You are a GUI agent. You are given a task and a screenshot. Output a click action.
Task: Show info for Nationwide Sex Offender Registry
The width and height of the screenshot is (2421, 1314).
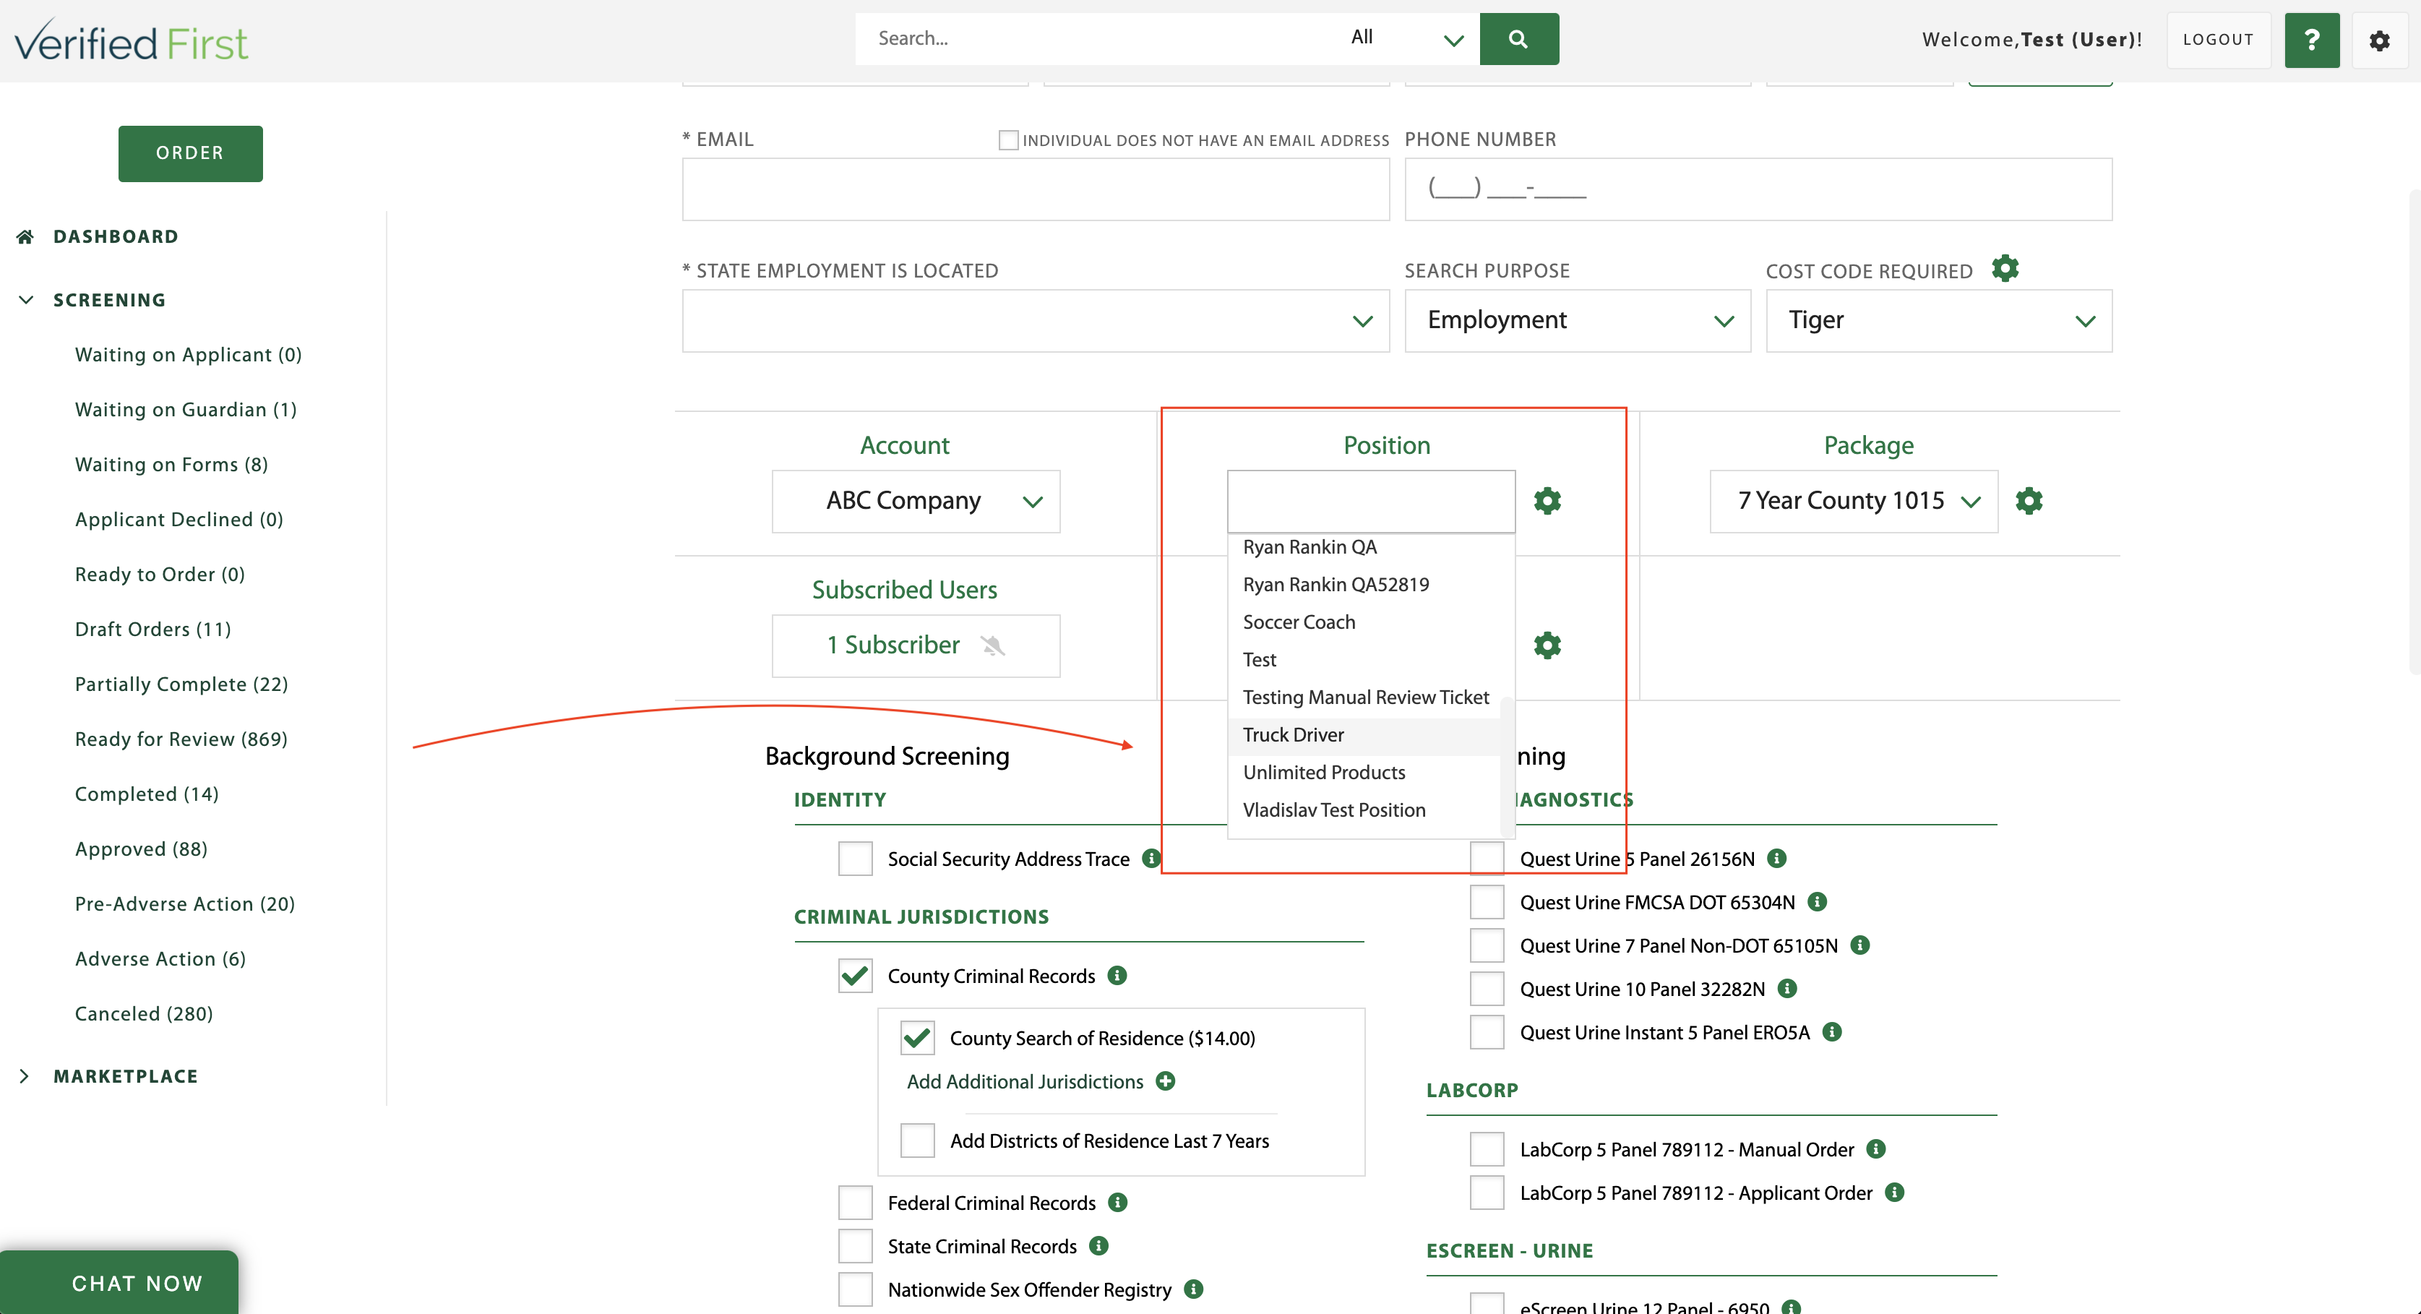coord(1194,1289)
